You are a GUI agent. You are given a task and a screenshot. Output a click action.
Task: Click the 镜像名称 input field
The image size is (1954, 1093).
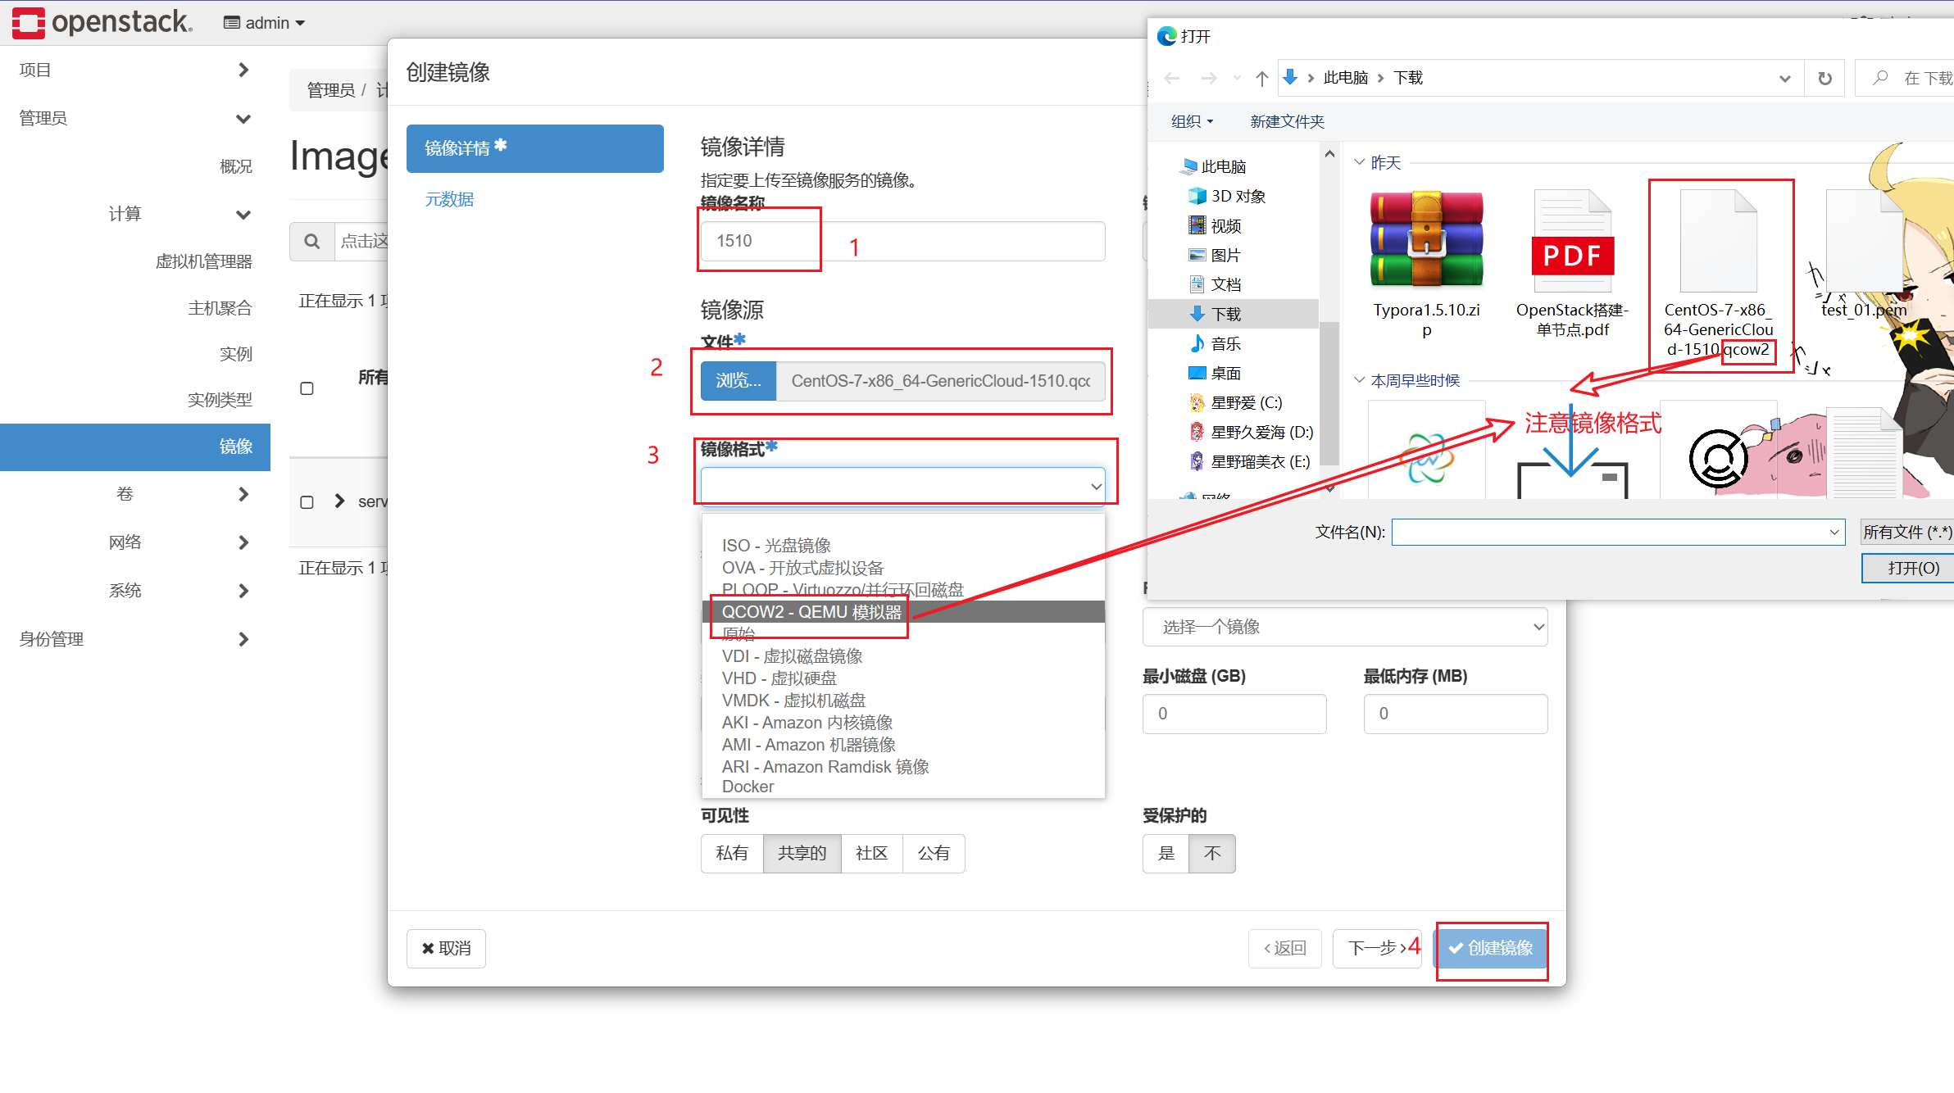point(902,241)
